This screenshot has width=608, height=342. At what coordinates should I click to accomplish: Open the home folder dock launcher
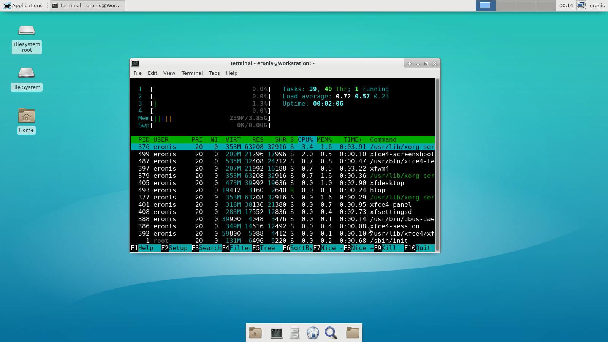[x=352, y=333]
